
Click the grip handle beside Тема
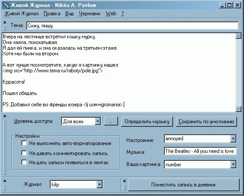pos(5,28)
